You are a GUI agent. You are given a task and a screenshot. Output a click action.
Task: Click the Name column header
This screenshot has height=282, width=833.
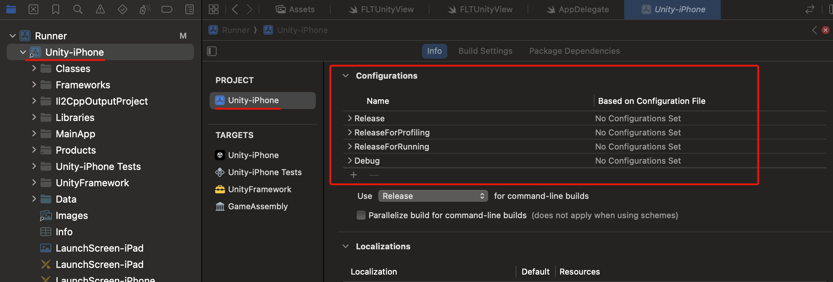click(x=378, y=101)
